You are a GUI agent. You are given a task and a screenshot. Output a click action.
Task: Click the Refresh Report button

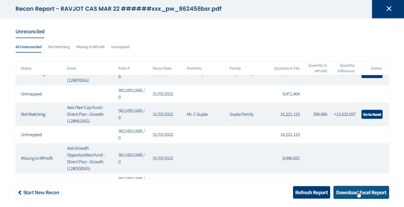[x=312, y=193]
